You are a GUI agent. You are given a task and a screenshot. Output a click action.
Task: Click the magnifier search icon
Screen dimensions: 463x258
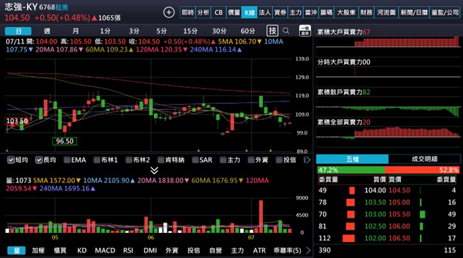(x=286, y=30)
